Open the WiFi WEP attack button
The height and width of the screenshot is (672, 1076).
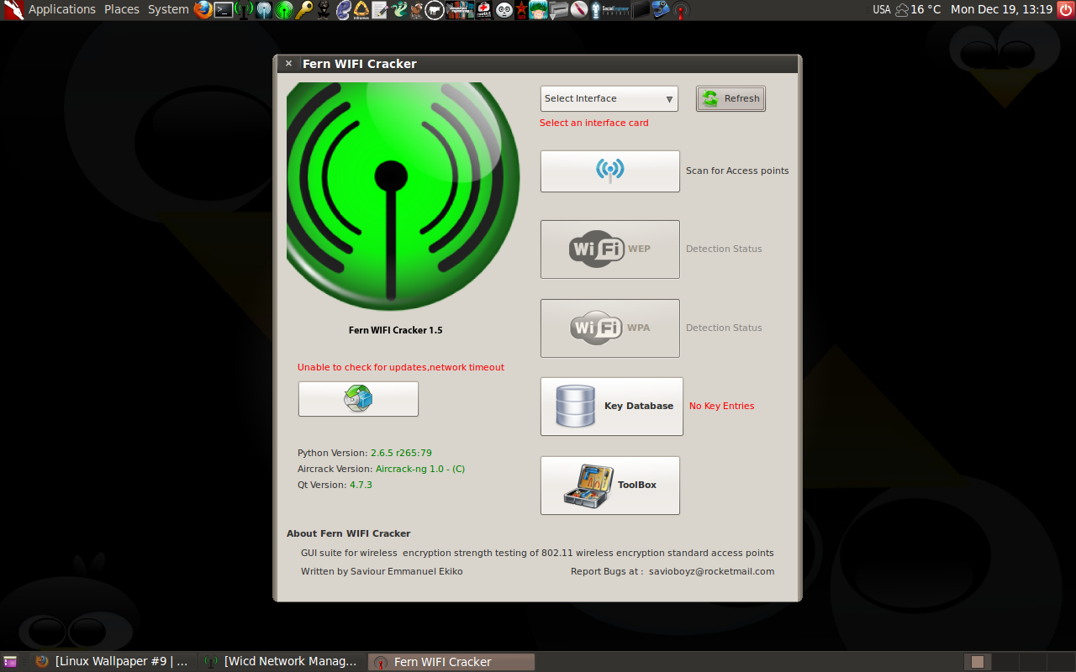tap(609, 249)
